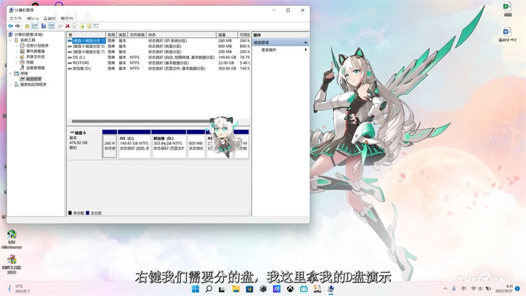Select the 800 MB partition block
The width and height of the screenshot is (526, 296).
196,143
